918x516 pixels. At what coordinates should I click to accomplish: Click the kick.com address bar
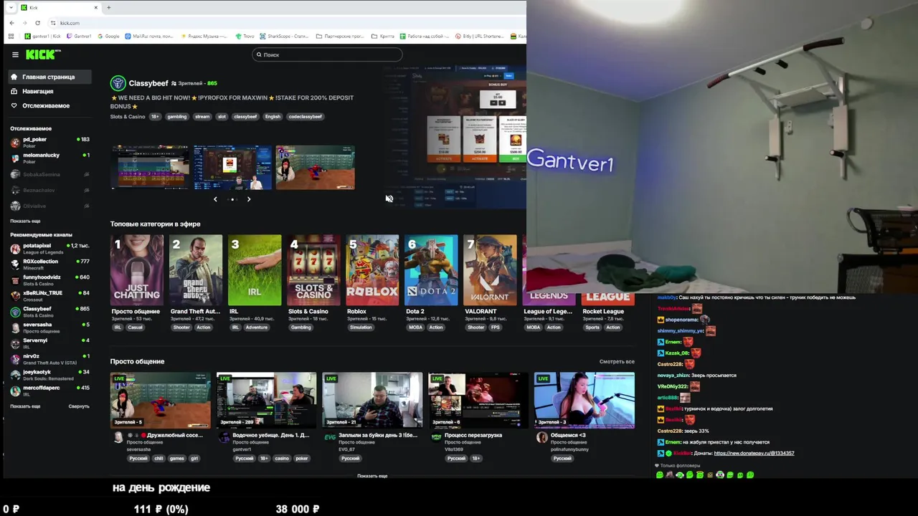click(x=287, y=23)
